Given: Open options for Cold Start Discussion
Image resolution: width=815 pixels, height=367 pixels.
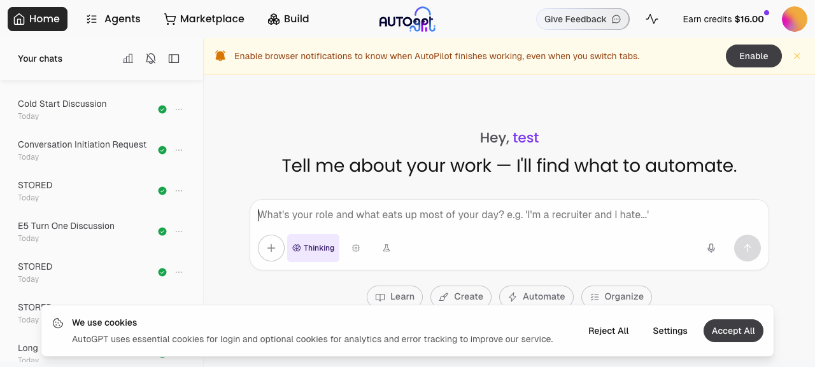Looking at the screenshot, I should [x=179, y=109].
